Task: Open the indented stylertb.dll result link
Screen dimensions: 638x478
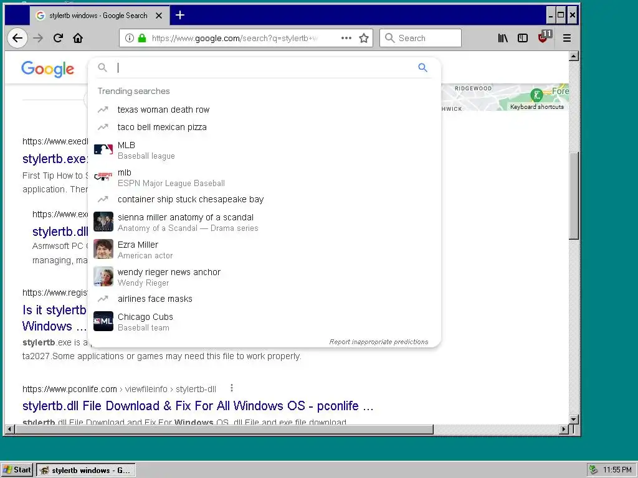Action: coord(60,232)
